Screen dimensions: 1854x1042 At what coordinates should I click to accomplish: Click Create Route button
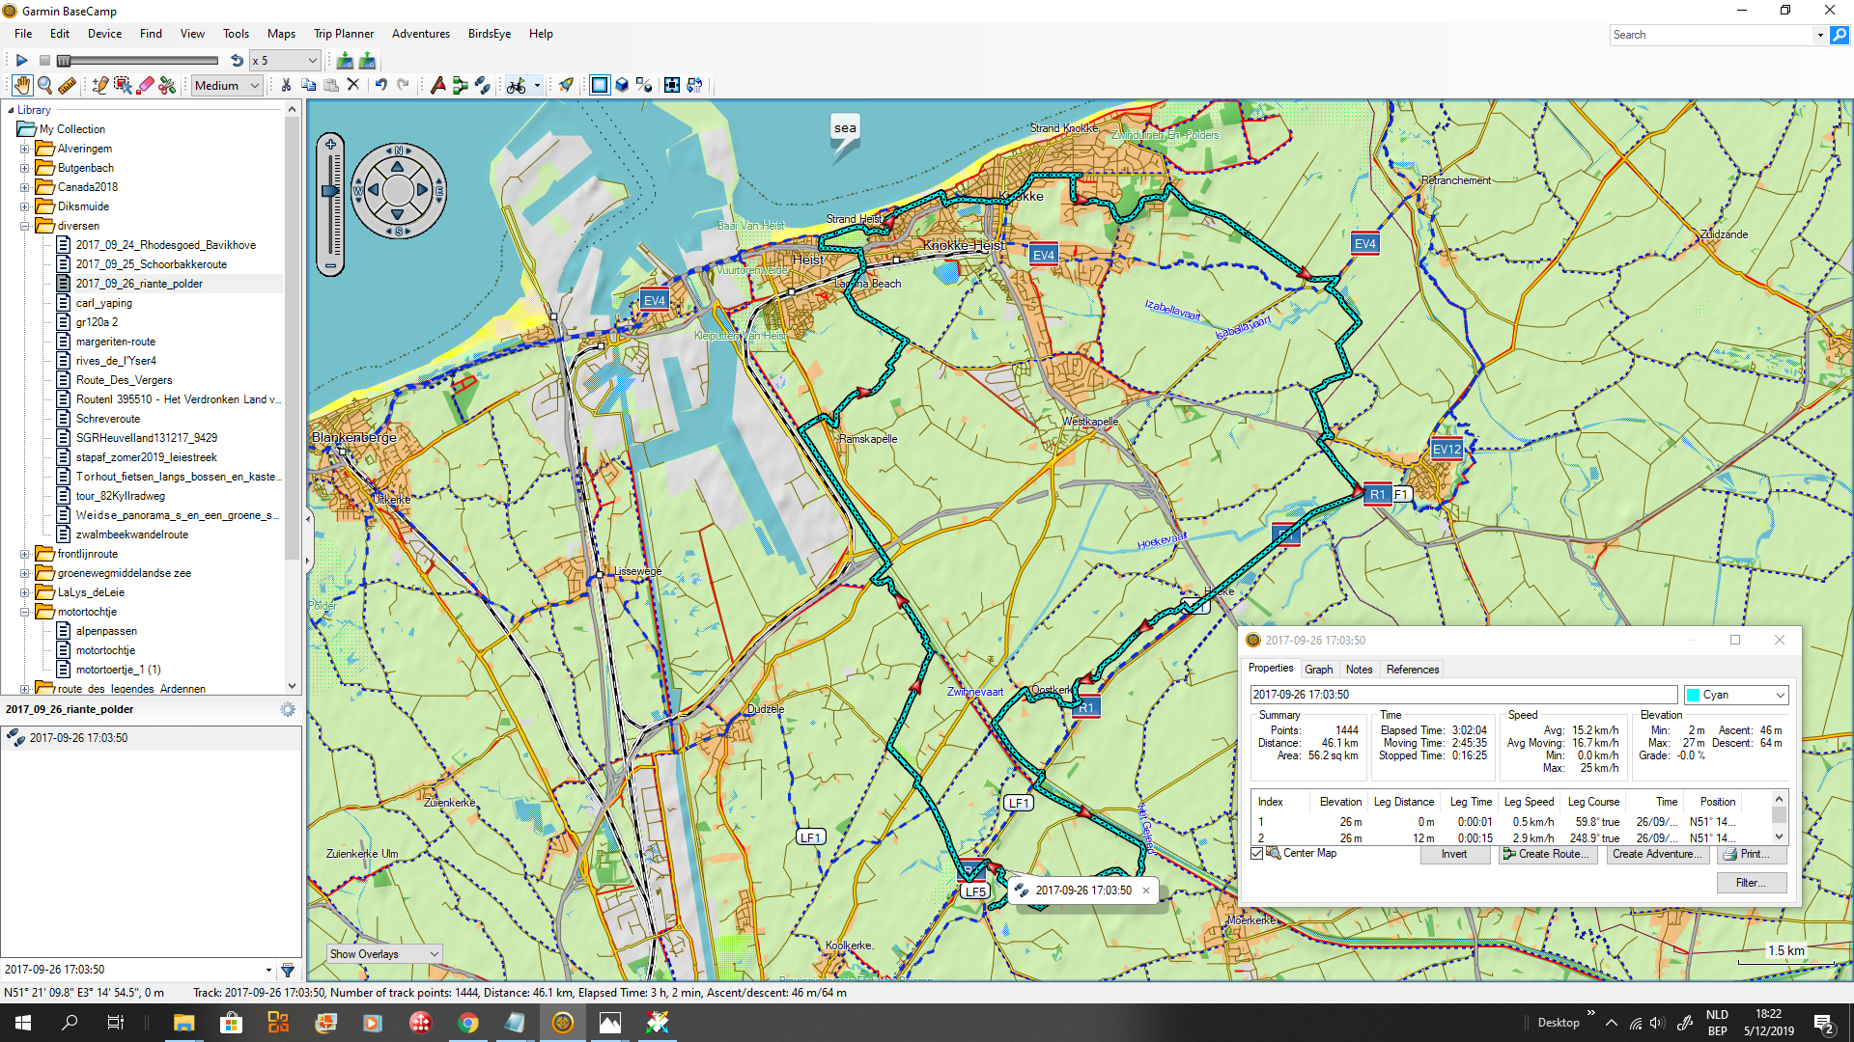[1548, 854]
